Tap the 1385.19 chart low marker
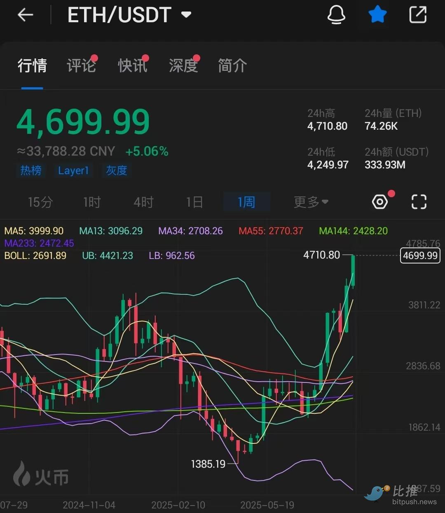Image resolution: width=445 pixels, height=513 pixels. [208, 464]
